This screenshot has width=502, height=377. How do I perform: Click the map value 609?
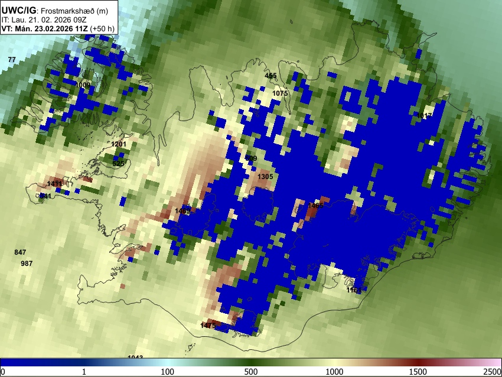click(x=251, y=158)
